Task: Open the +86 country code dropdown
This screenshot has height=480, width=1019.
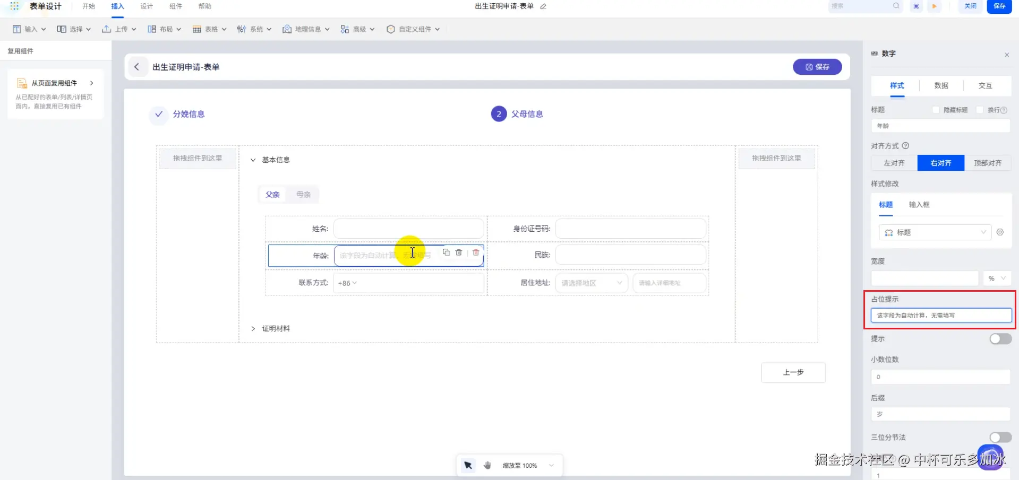Action: (x=348, y=283)
